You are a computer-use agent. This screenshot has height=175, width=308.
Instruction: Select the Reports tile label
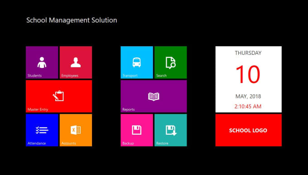pyautogui.click(x=129, y=109)
